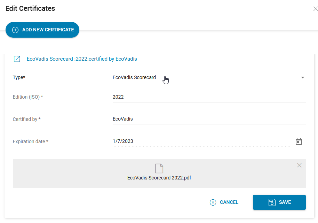Click the EcoVadis Scorecard 2022.pdf file name

159,178
